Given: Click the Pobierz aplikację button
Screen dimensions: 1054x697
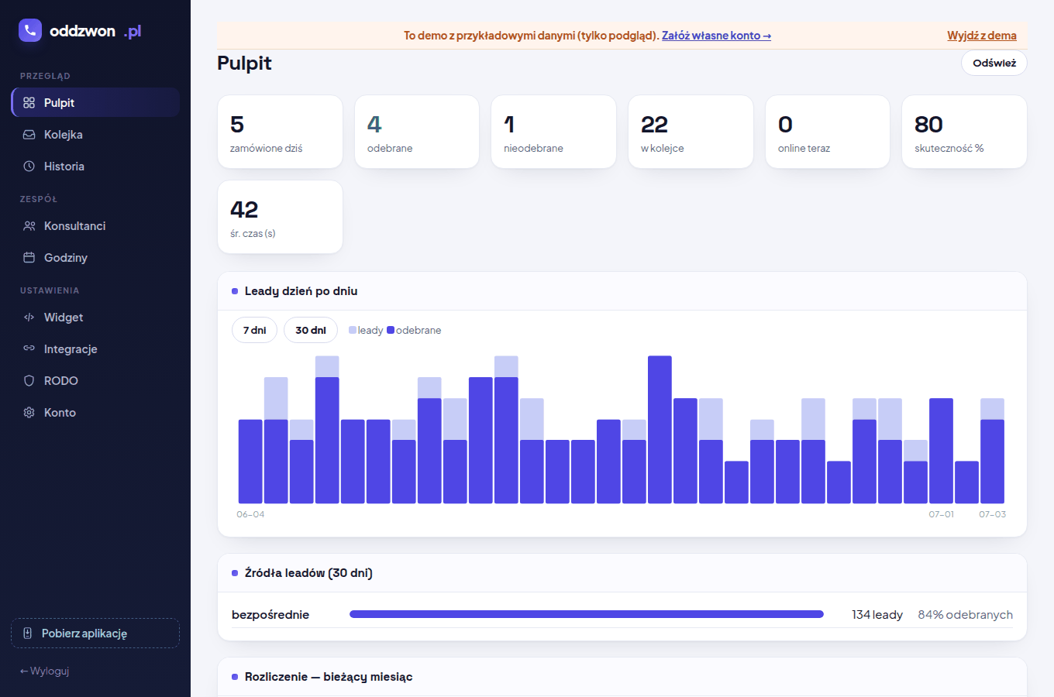Looking at the screenshot, I should click(95, 633).
